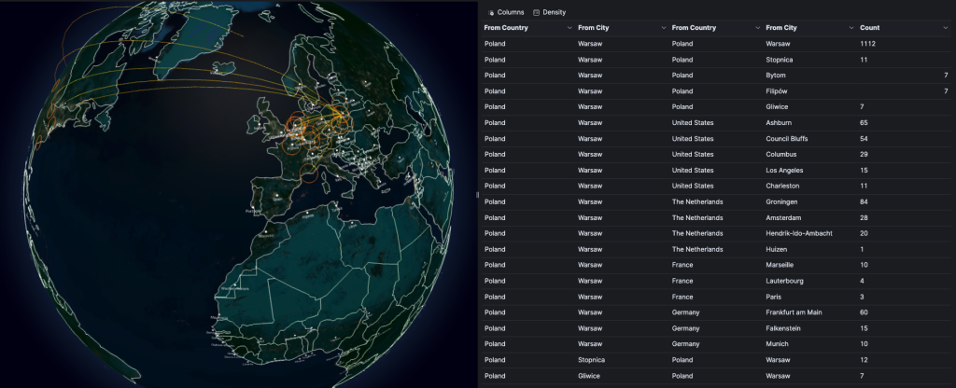The height and width of the screenshot is (388, 956).
Task: Select Stopnica in the From City column with count 12
Action: click(591, 360)
